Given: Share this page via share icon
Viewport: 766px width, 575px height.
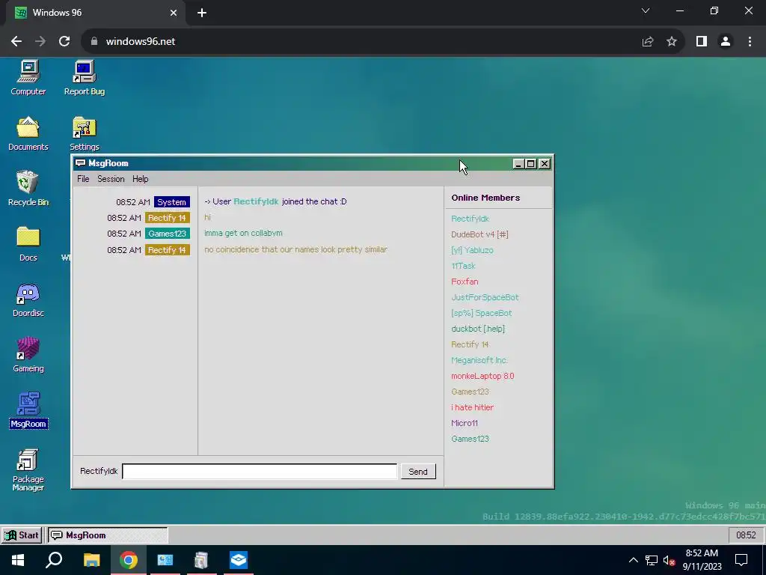Looking at the screenshot, I should 648,42.
